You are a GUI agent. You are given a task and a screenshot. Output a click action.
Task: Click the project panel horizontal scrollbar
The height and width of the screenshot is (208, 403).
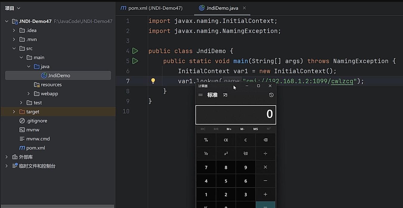point(57,206)
